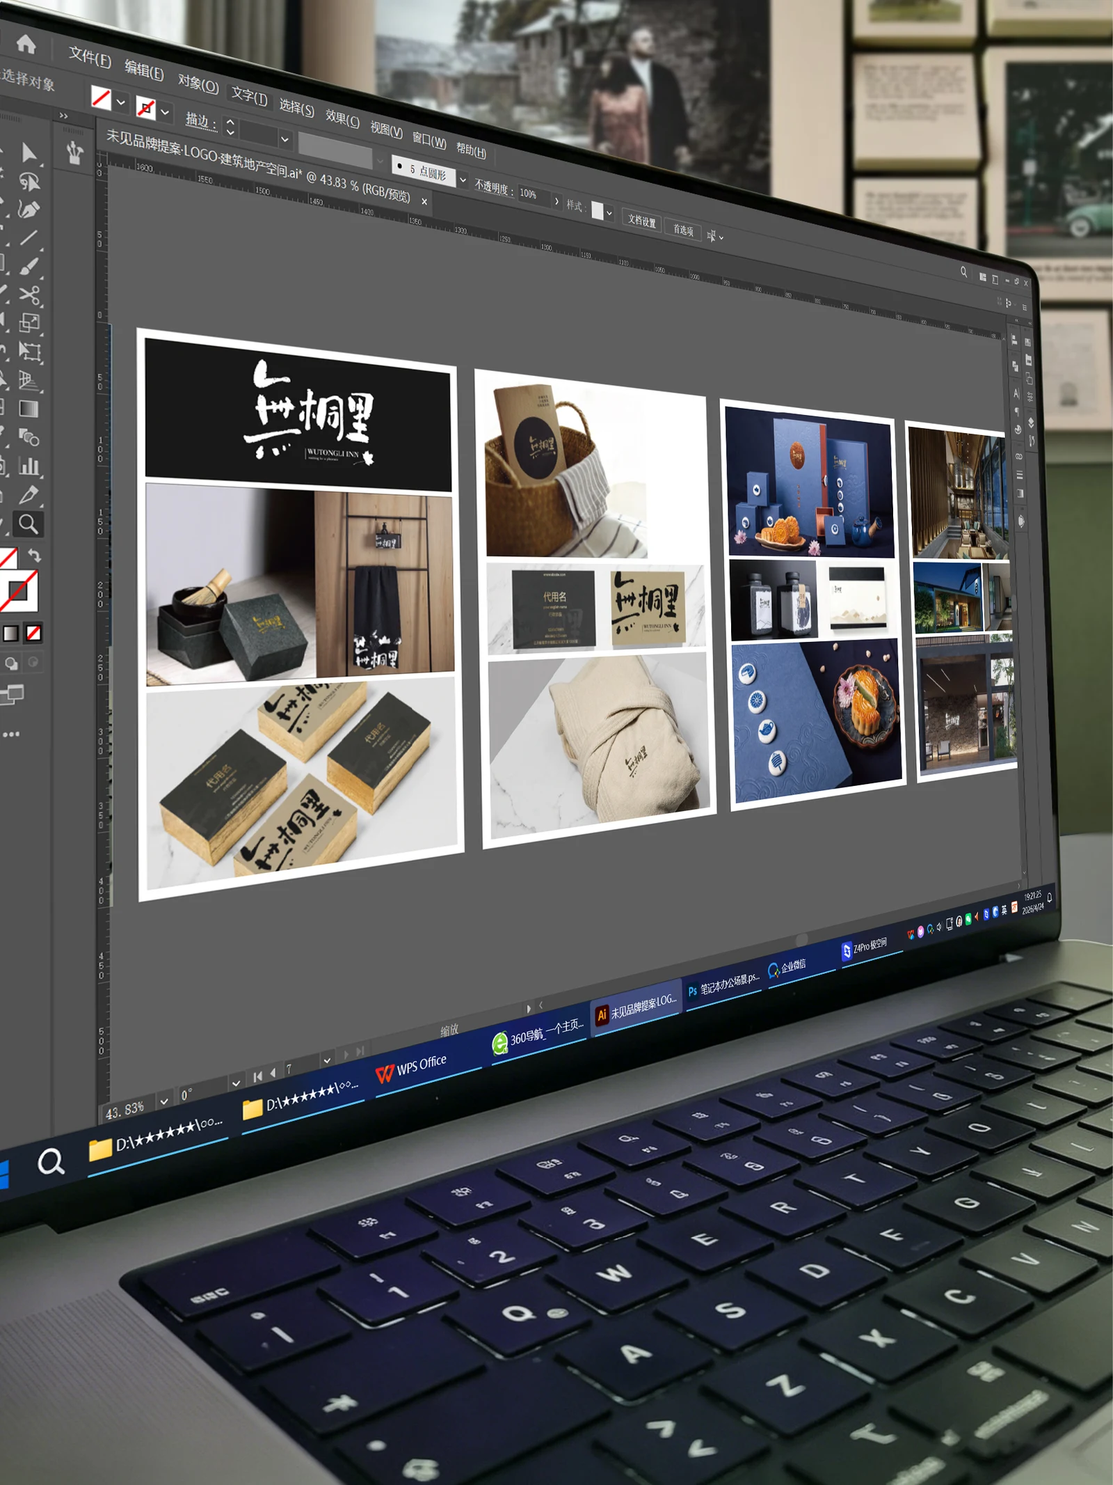1113x1485 pixels.
Task: Select the Blend tool
Action: pyautogui.click(x=29, y=437)
